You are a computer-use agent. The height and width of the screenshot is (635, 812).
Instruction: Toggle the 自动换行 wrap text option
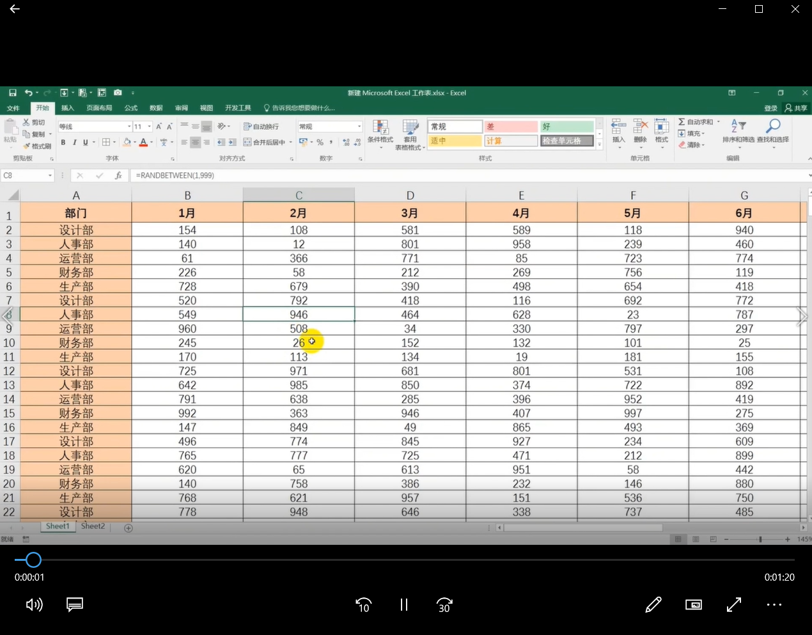[x=261, y=127]
